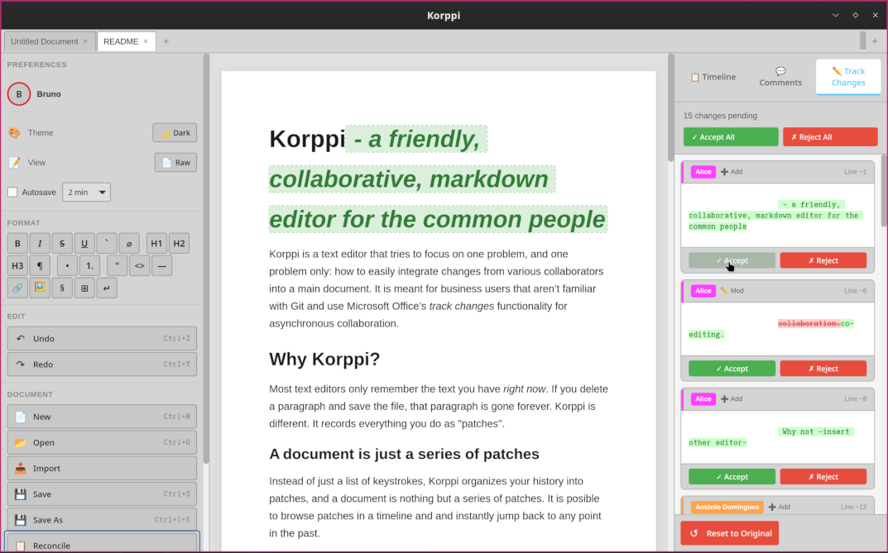888x553 pixels.
Task: Open the window menu chevron in title bar
Action: point(835,15)
